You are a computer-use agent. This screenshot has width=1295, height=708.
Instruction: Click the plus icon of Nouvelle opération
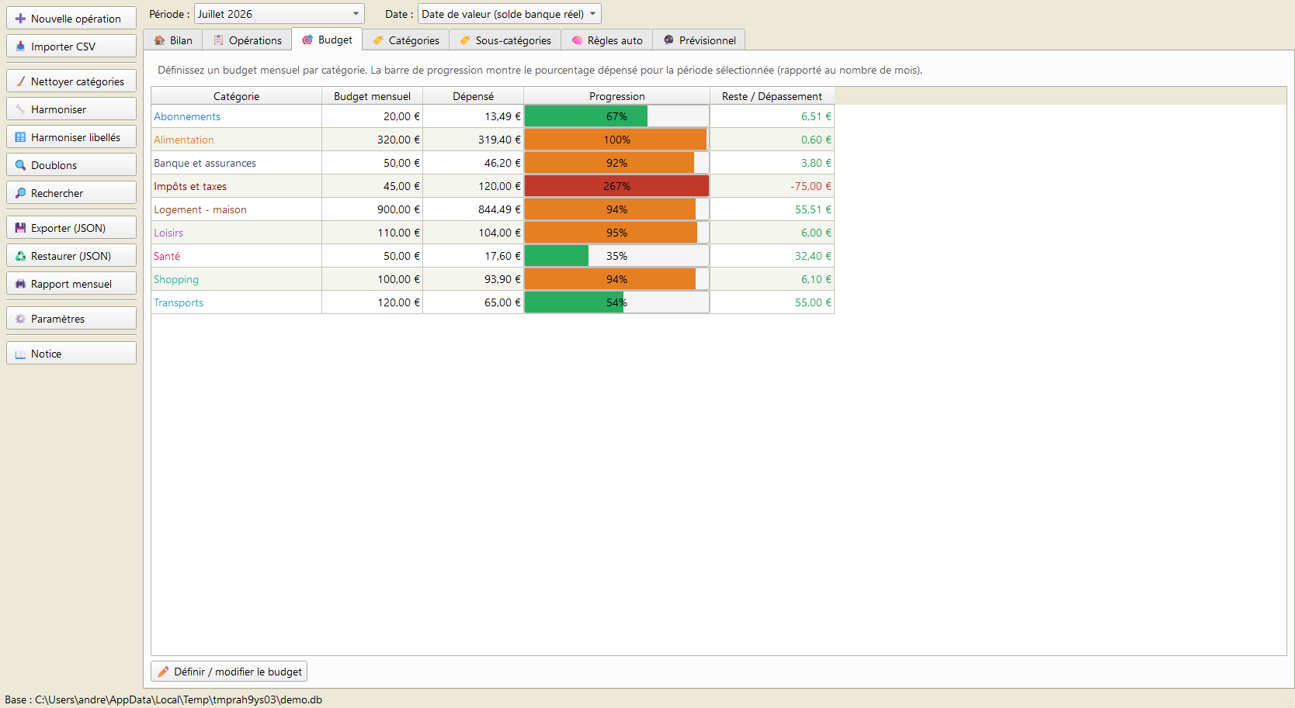[x=20, y=19]
